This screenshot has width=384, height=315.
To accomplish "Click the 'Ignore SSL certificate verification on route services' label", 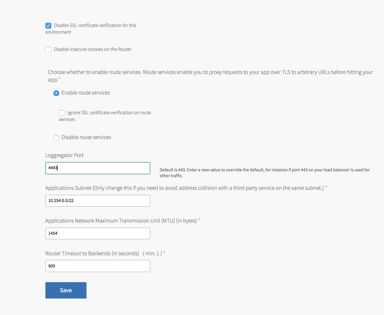I will pyautogui.click(x=109, y=113).
